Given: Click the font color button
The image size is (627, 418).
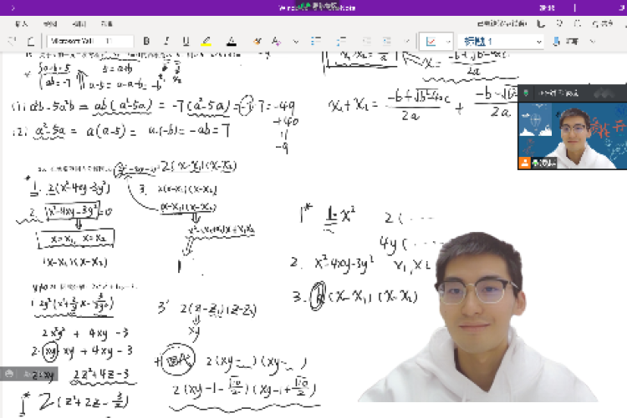Looking at the screenshot, I should (232, 41).
